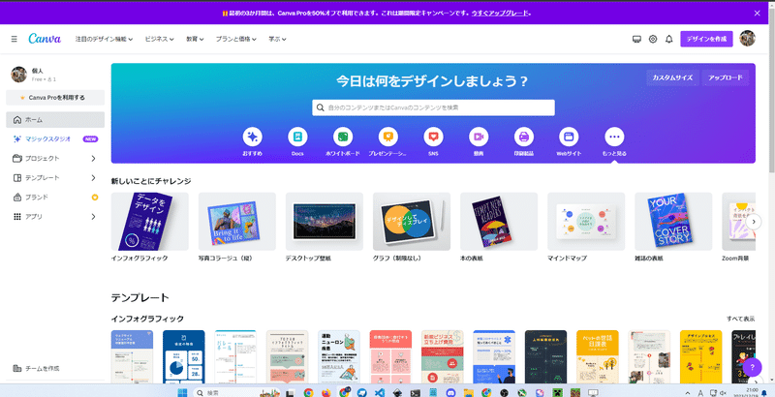775x397 pixels.
Task: Open the user profile avatar at top right
Action: pyautogui.click(x=747, y=39)
